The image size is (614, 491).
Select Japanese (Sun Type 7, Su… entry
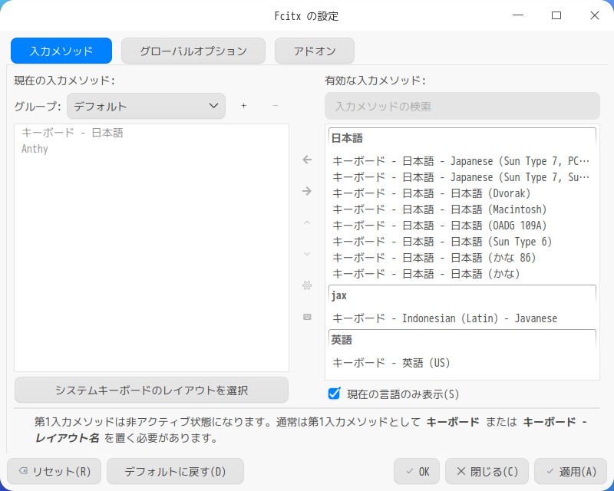tap(462, 177)
